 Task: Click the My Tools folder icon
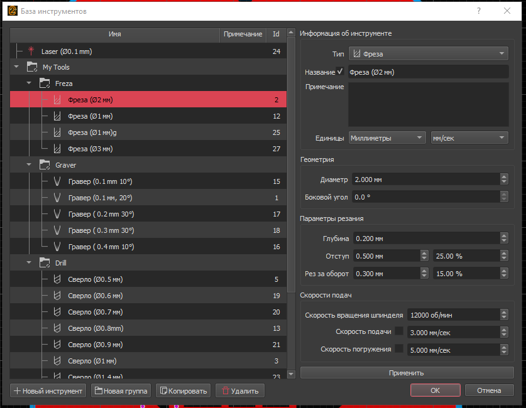pos(32,67)
